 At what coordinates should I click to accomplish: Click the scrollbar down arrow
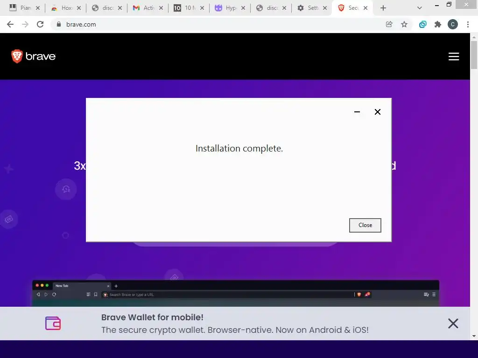(474, 336)
